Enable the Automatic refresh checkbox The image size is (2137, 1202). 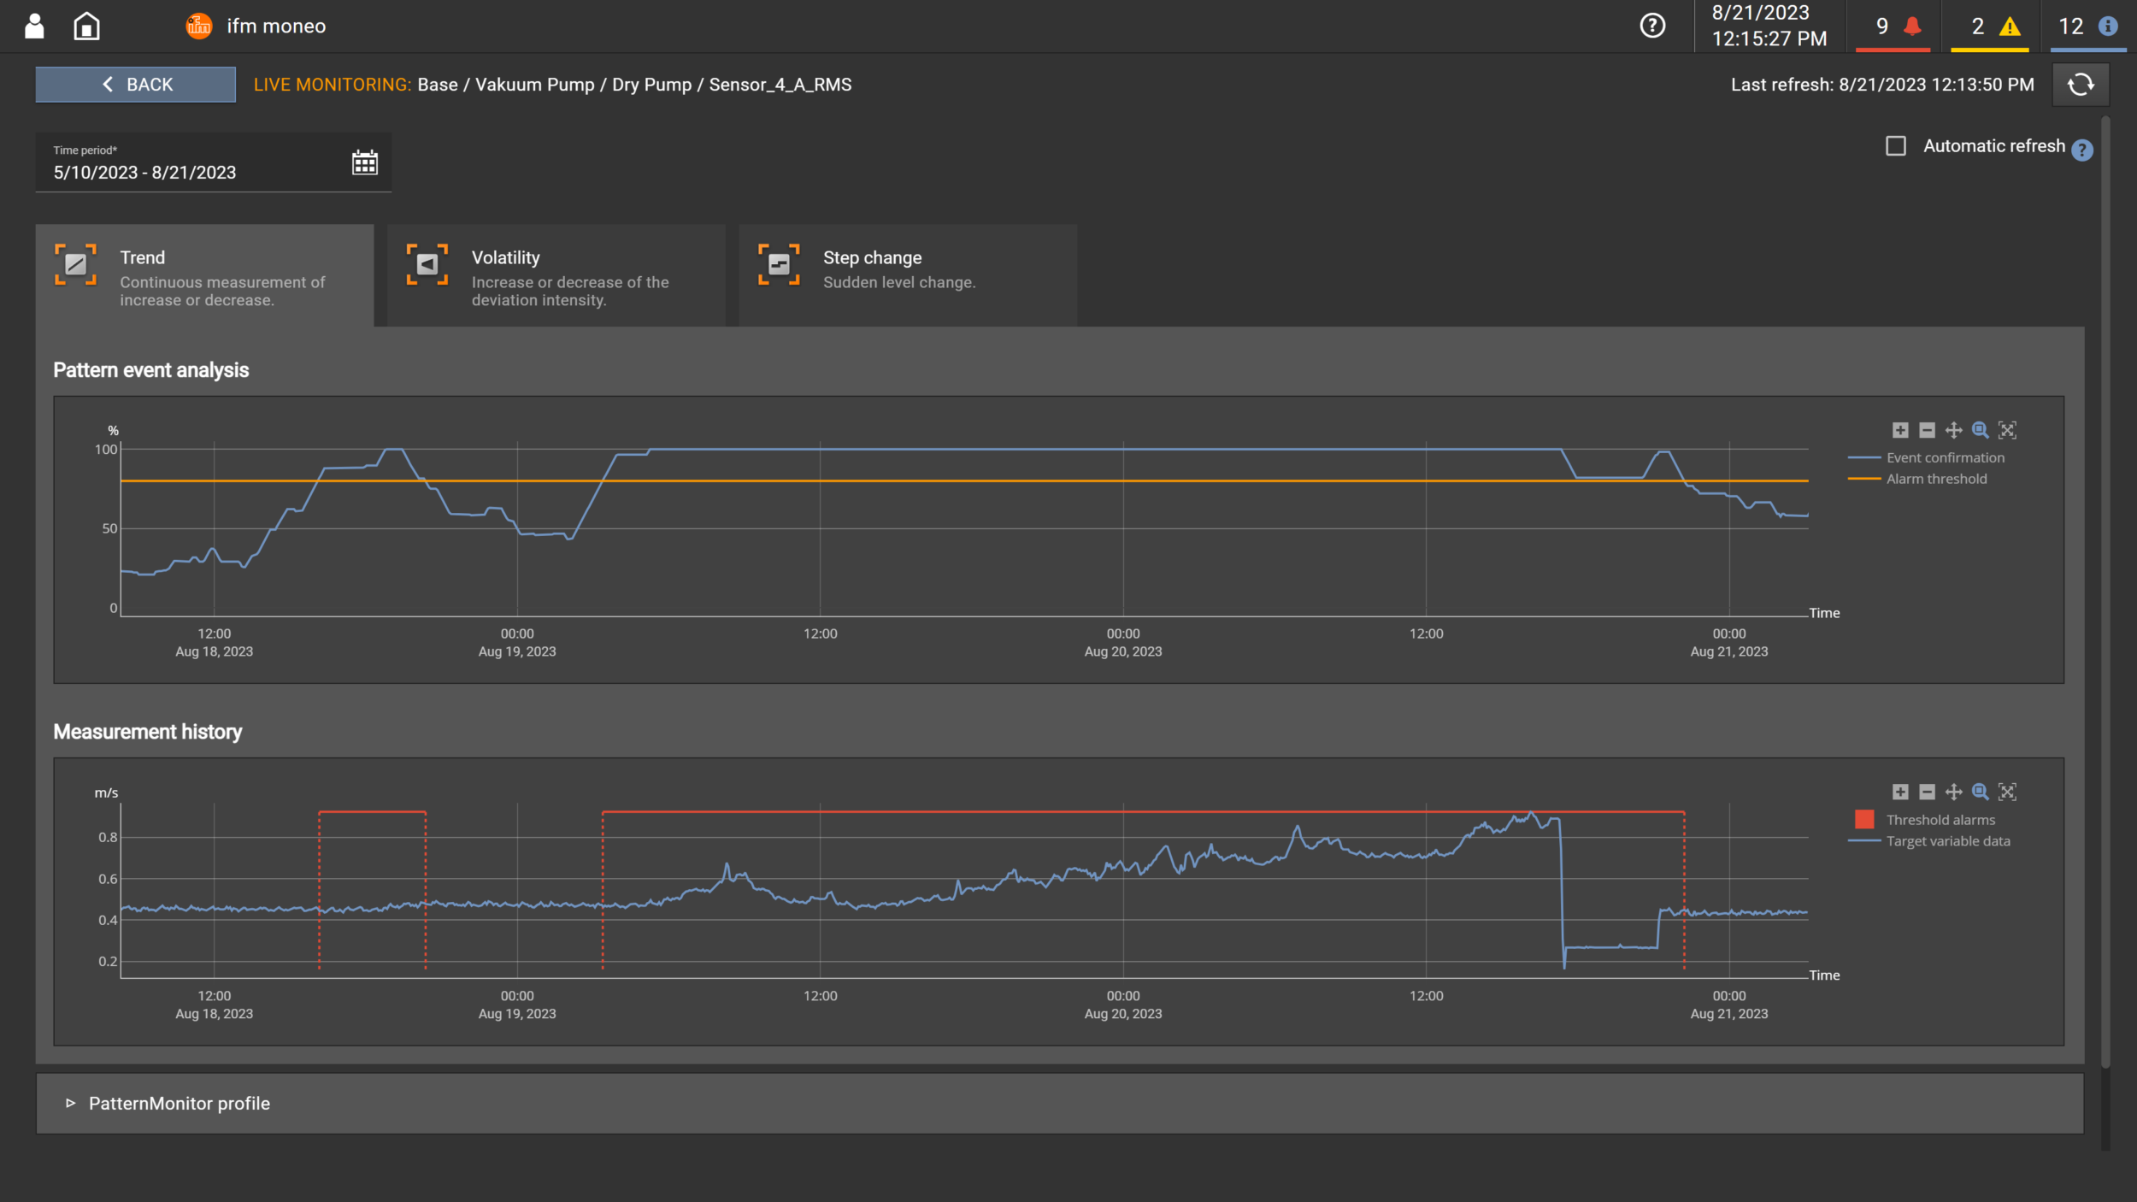coord(1896,146)
